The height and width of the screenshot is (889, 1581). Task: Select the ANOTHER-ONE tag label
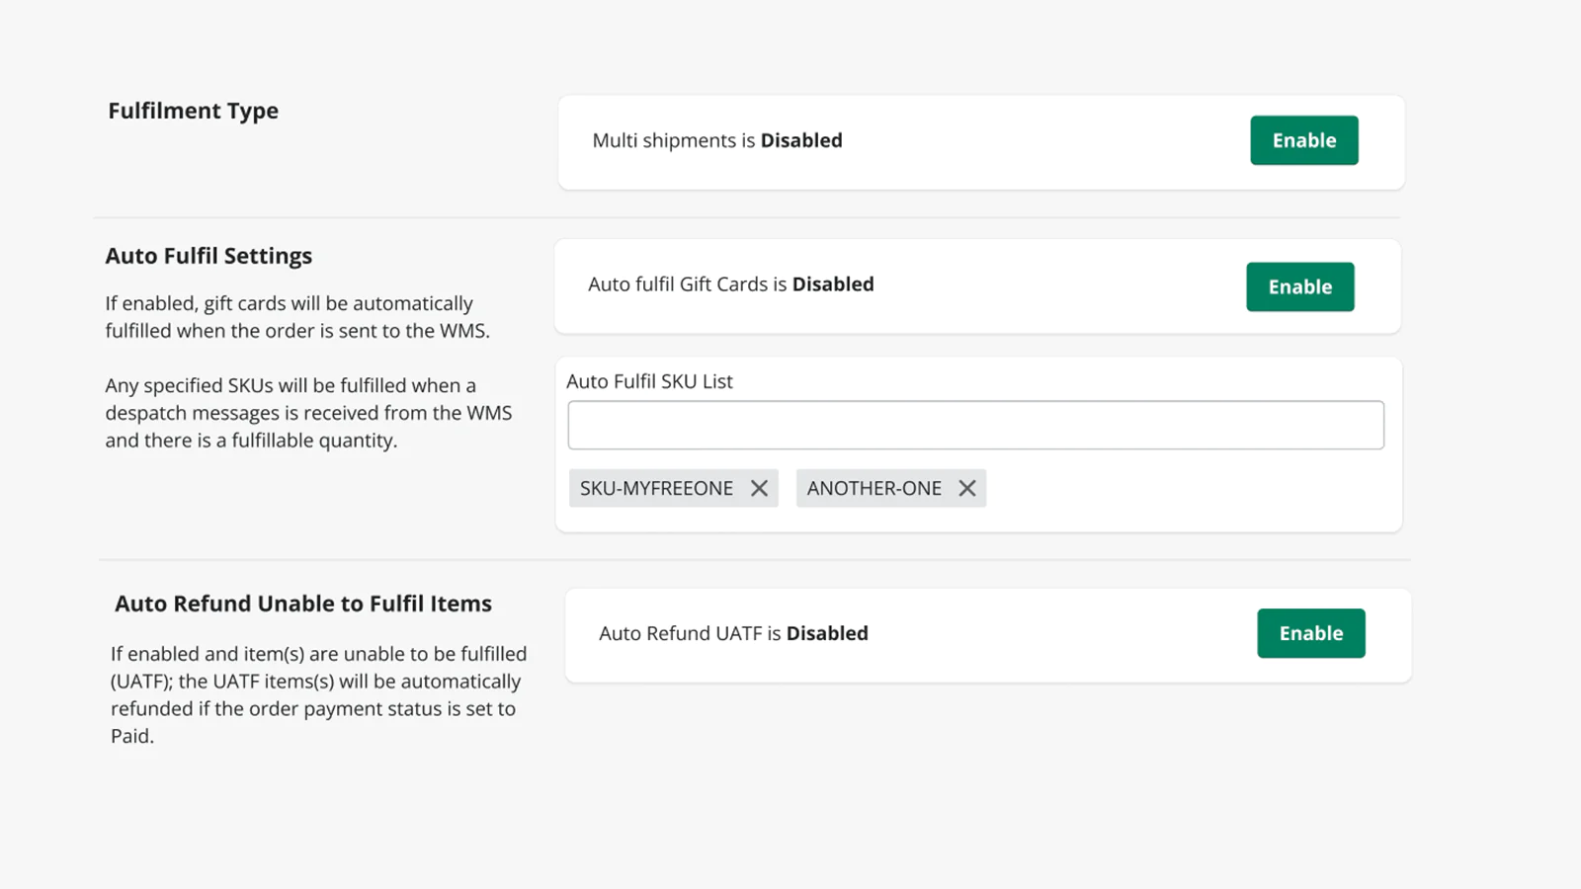[x=874, y=488]
